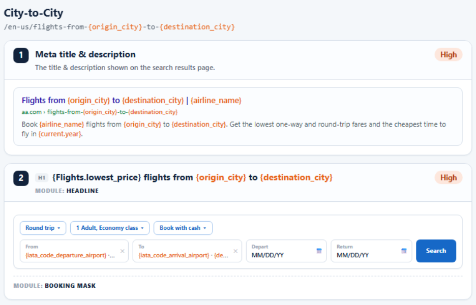Screen dimensions: 476x305
Task: Click the subtitle about the search results page
Action: point(125,68)
